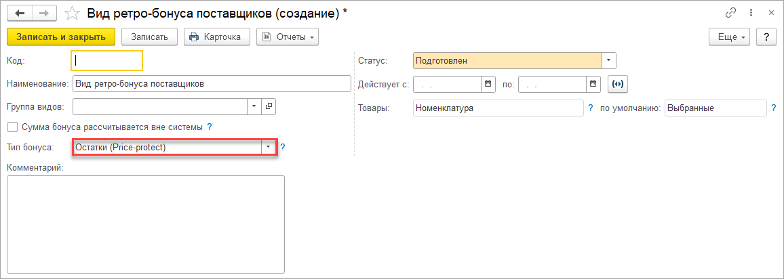Open the 'Отчеты' menu
Viewport: 784px width, 279px height.
288,37
